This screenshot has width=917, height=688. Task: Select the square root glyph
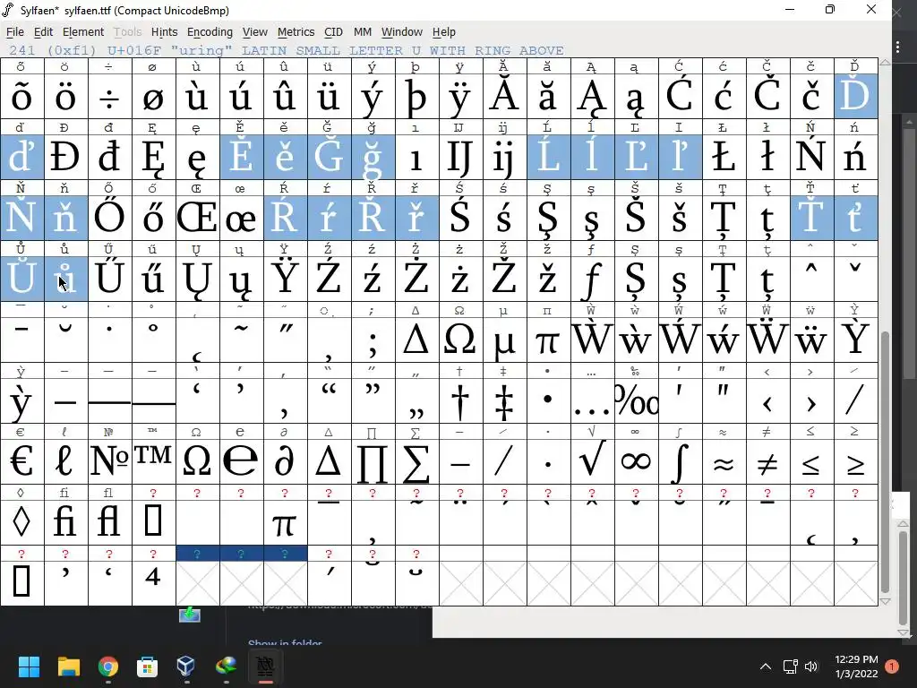click(592, 461)
